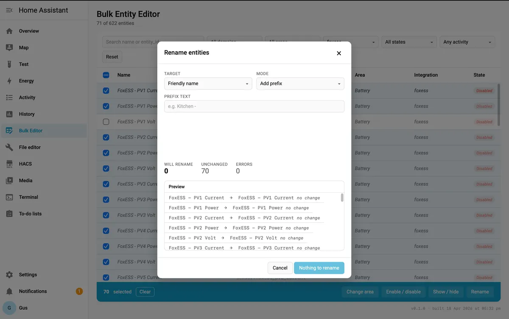Open Overview from the home icon
The height and width of the screenshot is (319, 509).
pyautogui.click(x=9, y=31)
